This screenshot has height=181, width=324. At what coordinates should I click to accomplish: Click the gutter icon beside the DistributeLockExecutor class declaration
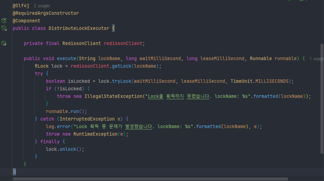(4, 28)
